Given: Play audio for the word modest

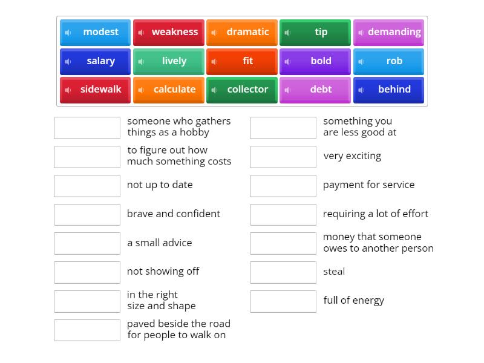Looking at the screenshot, I should pyautogui.click(x=68, y=33).
